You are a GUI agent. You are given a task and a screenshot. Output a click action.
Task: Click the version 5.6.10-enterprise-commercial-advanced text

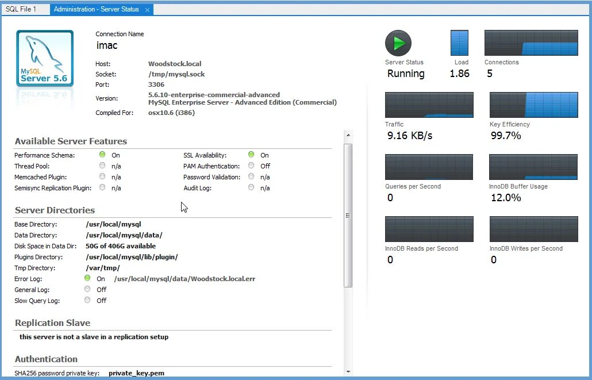click(214, 95)
